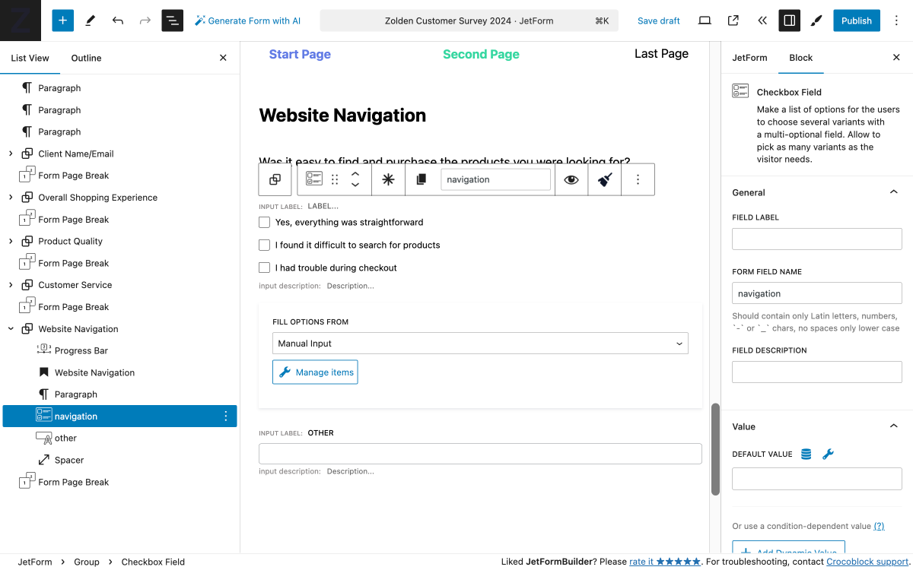
Task: Click the Publish button
Action: [856, 21]
